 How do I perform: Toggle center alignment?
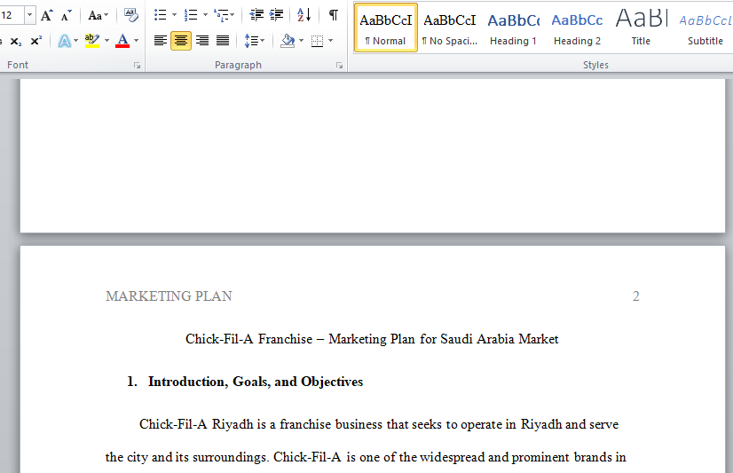[x=181, y=41]
